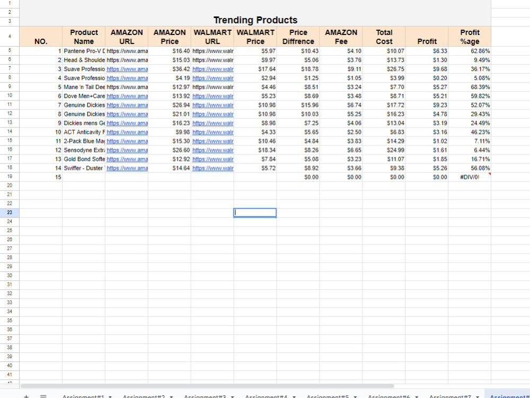Select the Swiffer - Duster product name cell

(84, 168)
